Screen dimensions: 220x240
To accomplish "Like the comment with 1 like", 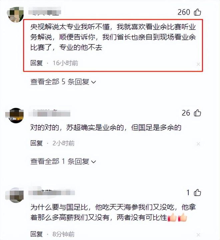I will click(x=197, y=192).
